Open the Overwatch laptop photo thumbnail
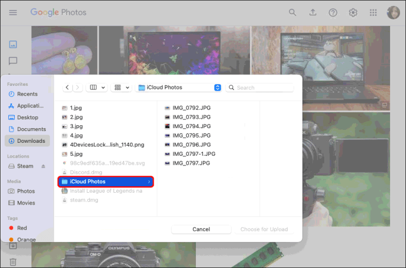 click(321, 68)
